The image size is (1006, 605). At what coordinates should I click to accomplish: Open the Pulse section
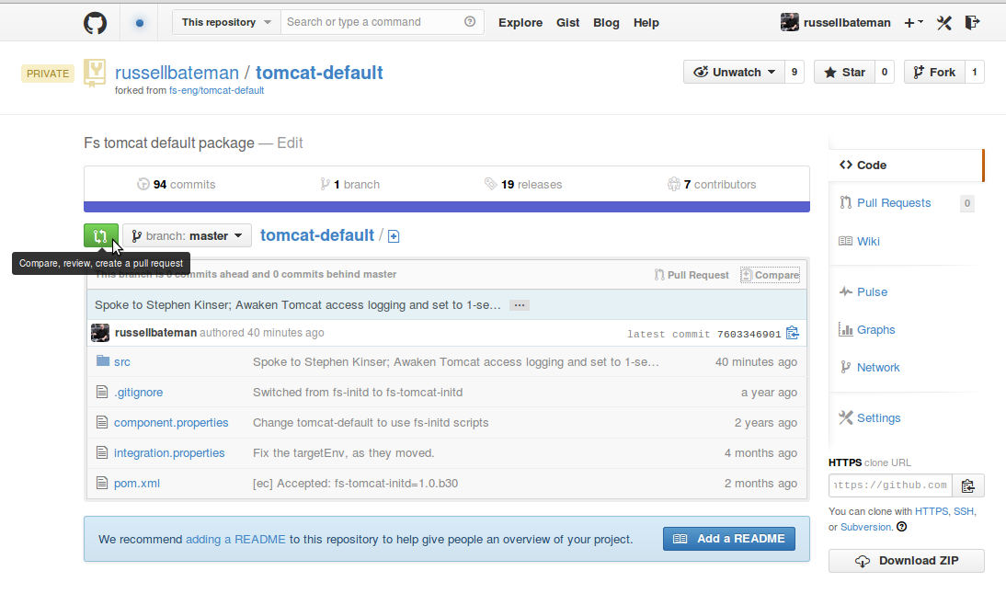[x=872, y=291]
